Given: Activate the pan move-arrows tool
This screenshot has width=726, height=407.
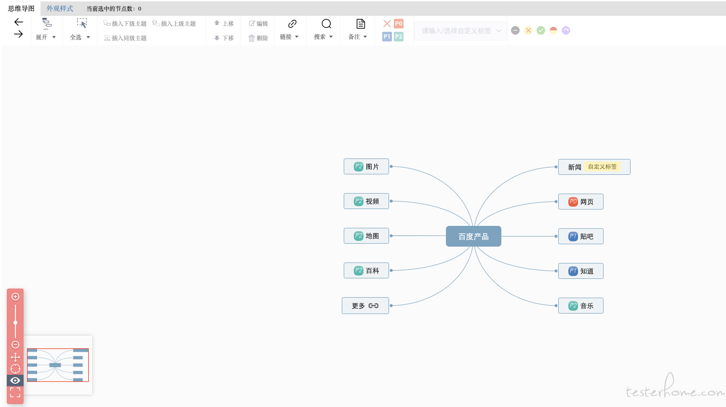Looking at the screenshot, I should tap(15, 357).
